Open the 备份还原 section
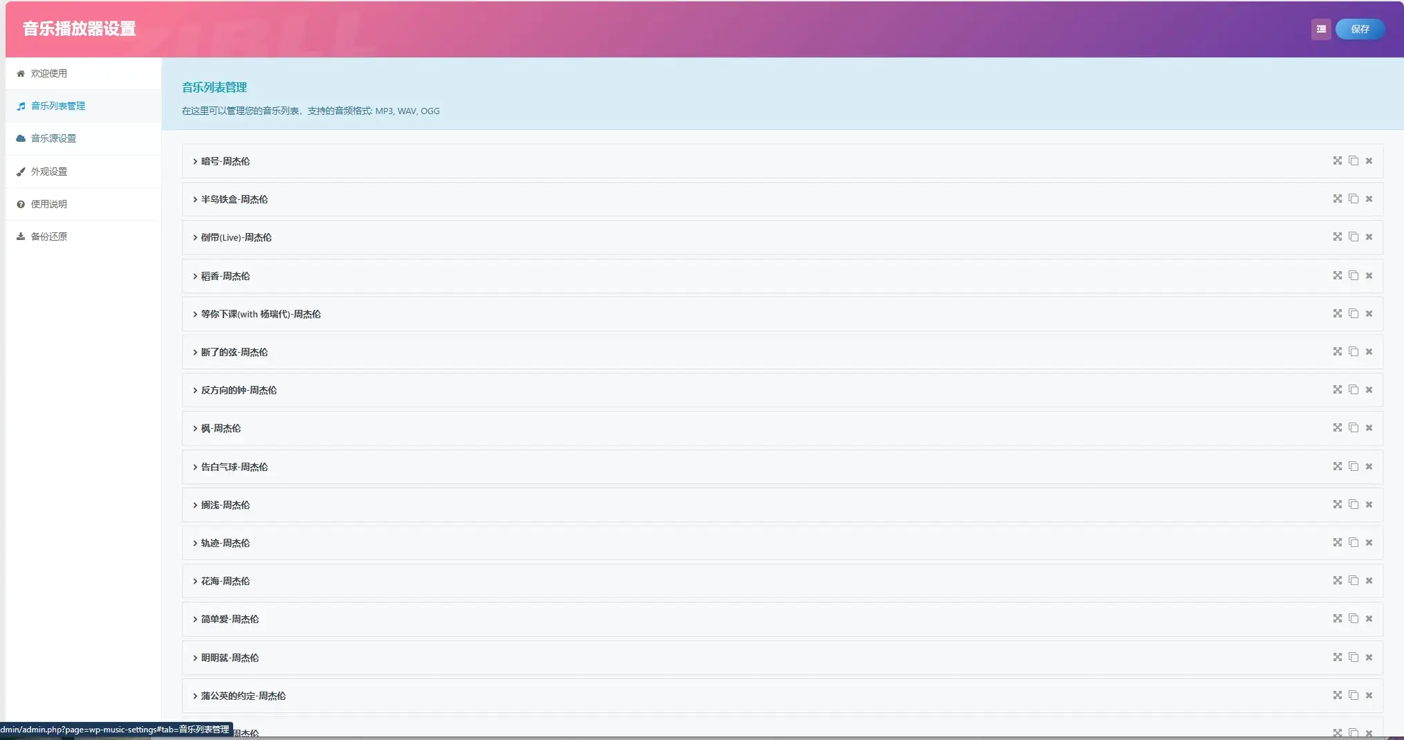 point(49,237)
